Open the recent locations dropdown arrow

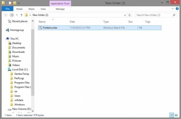click(x=17, y=15)
